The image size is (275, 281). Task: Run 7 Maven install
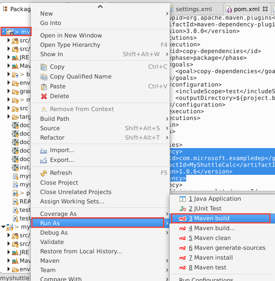pos(222,258)
